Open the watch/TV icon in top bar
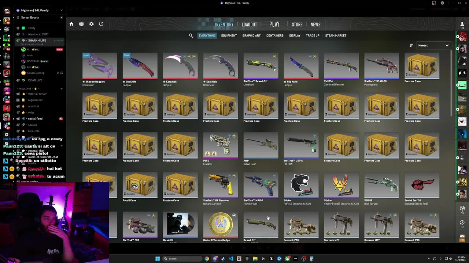The image size is (469, 263). [x=81, y=24]
